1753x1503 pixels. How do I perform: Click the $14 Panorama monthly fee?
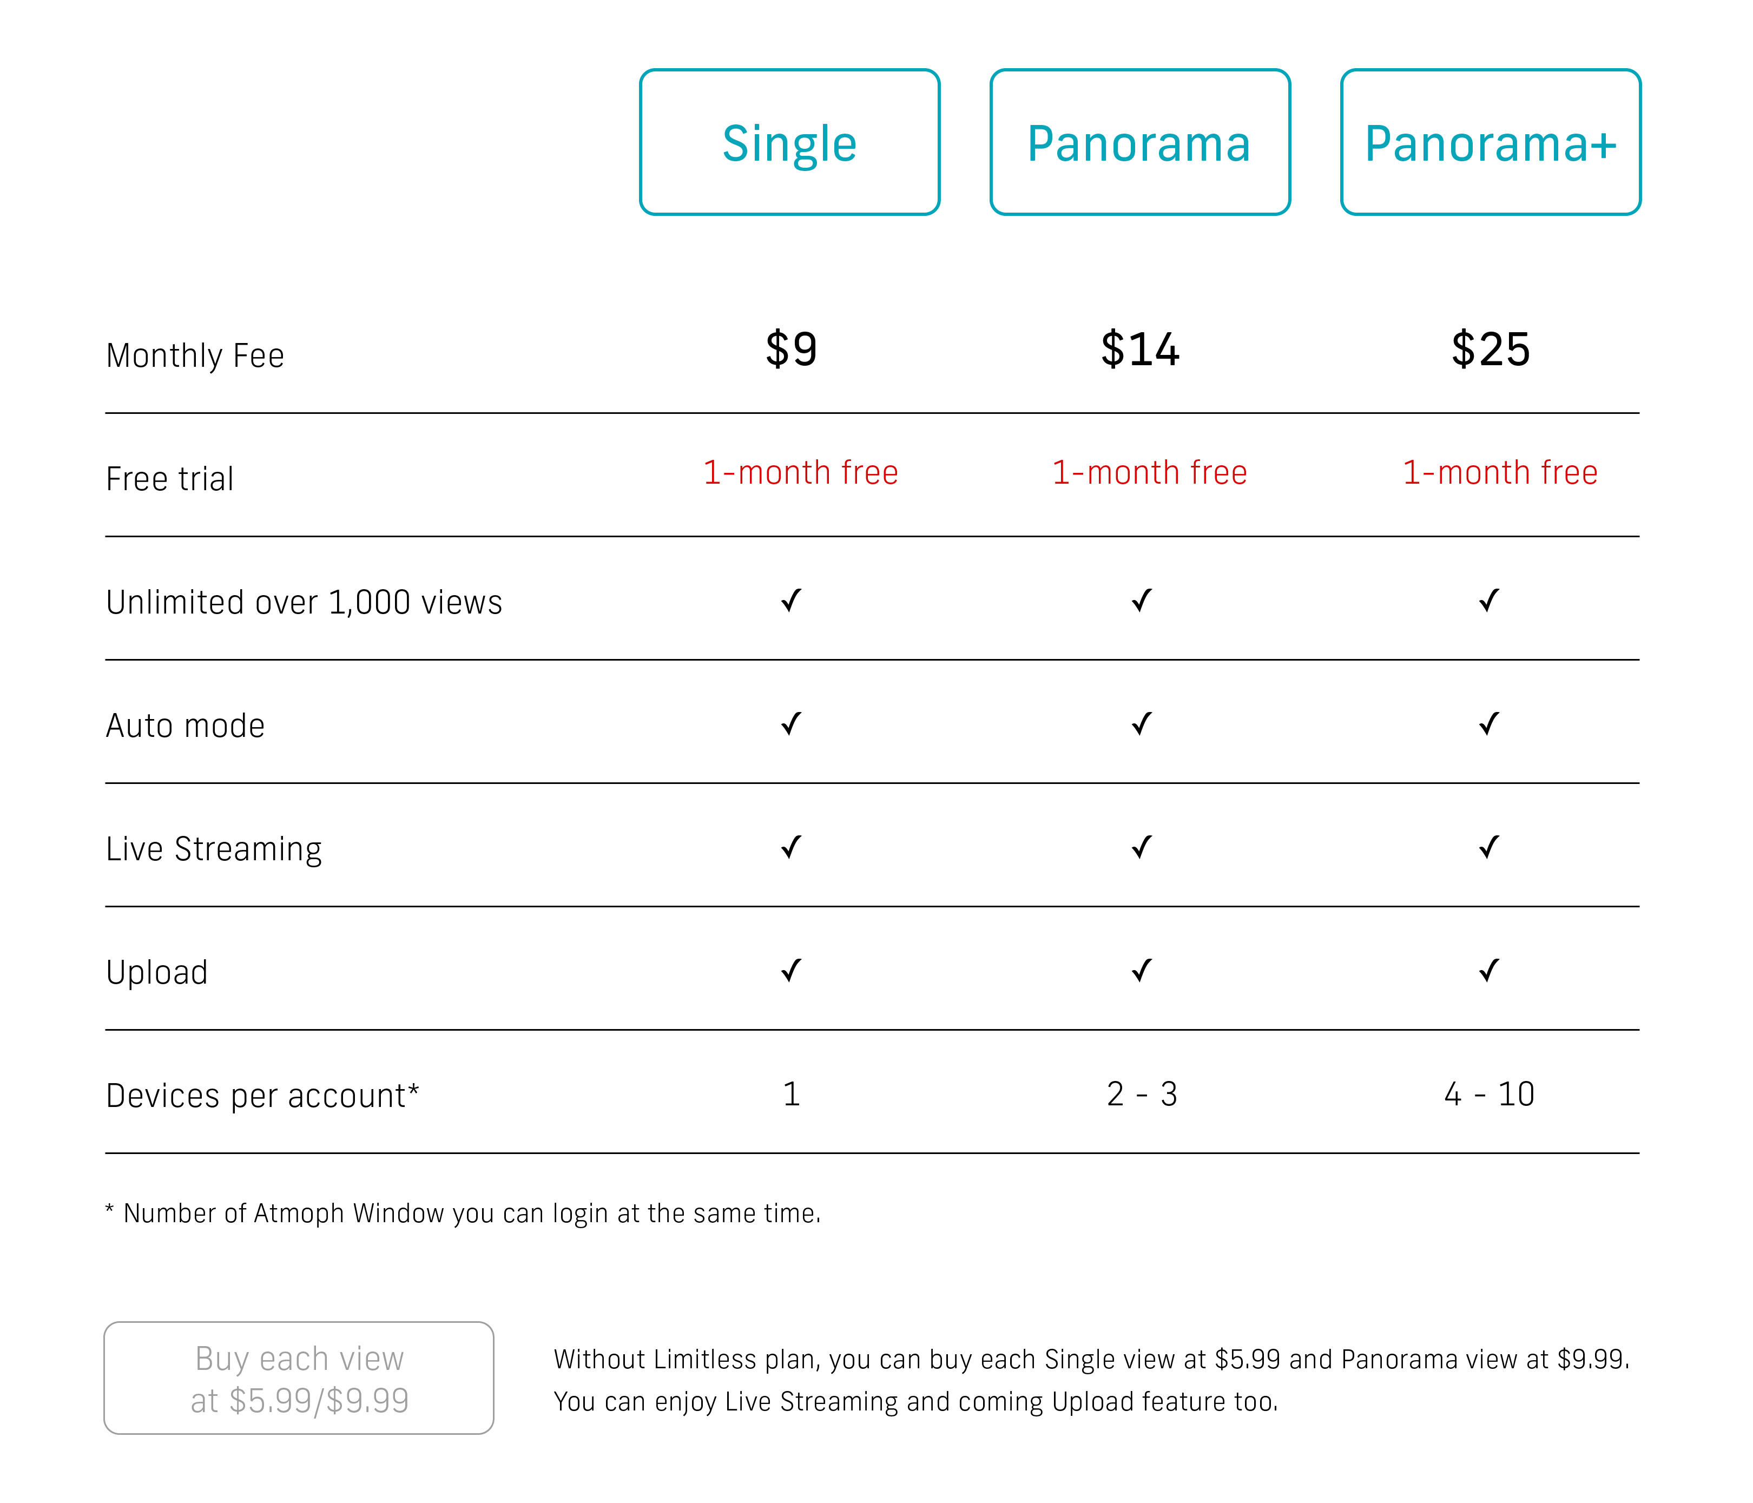point(1139,350)
